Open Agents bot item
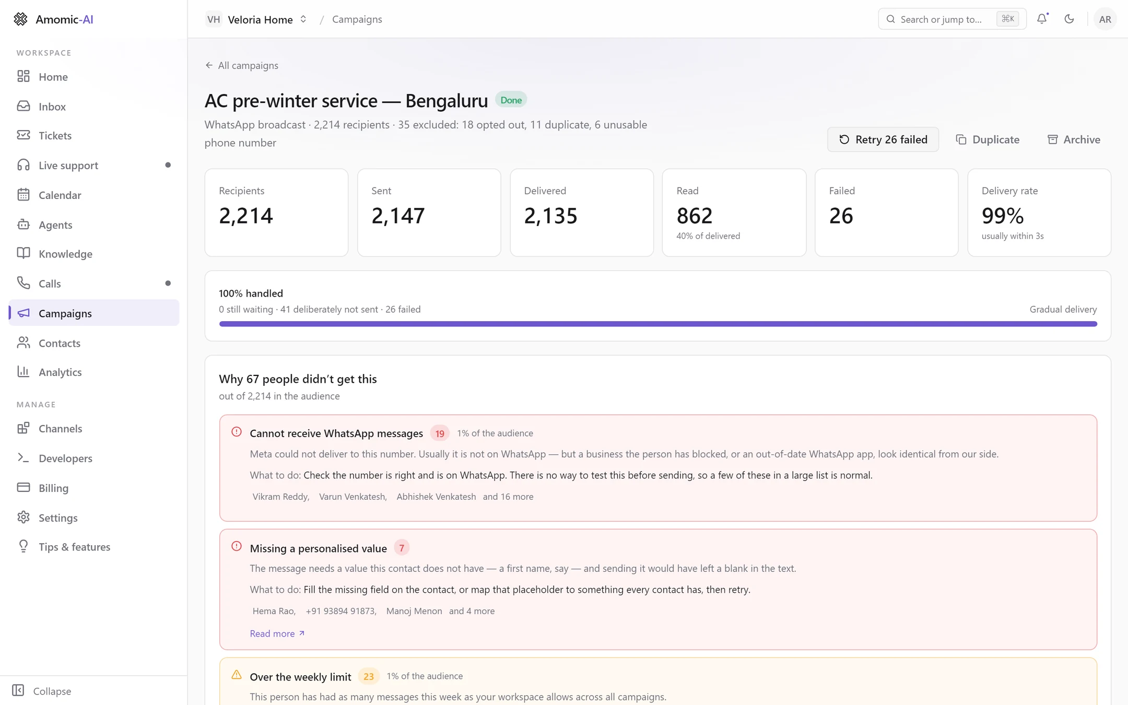 (94, 225)
